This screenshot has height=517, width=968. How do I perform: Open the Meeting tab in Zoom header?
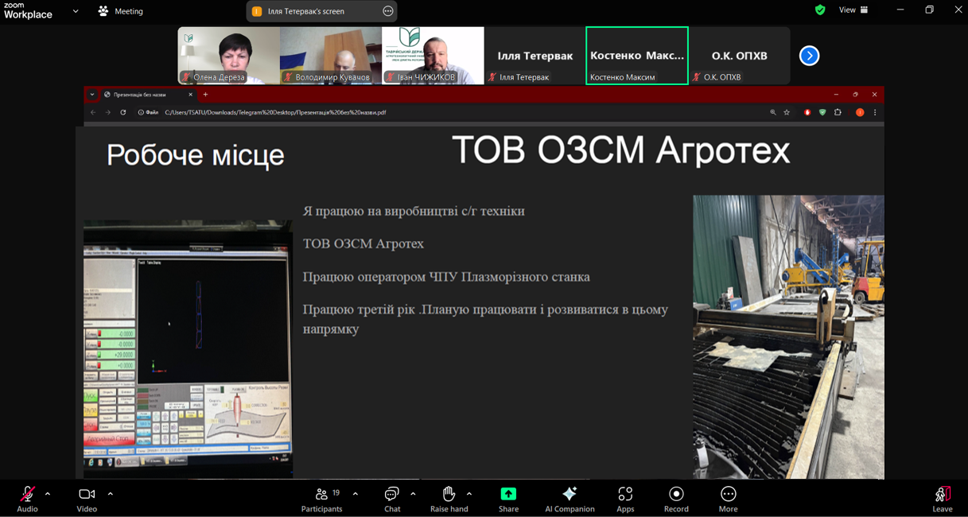pos(121,11)
